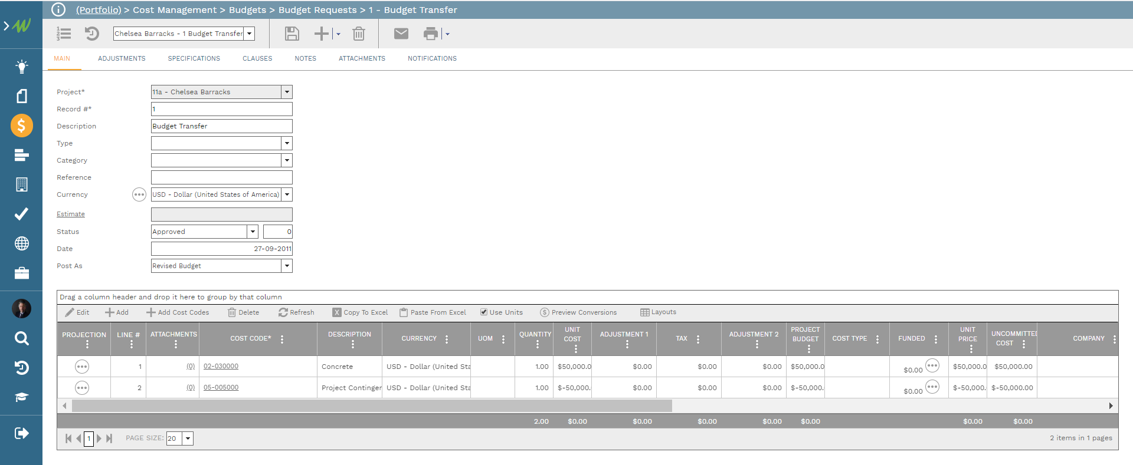The image size is (1133, 465).
Task: Open cost code 05-005000 link
Action: (221, 387)
